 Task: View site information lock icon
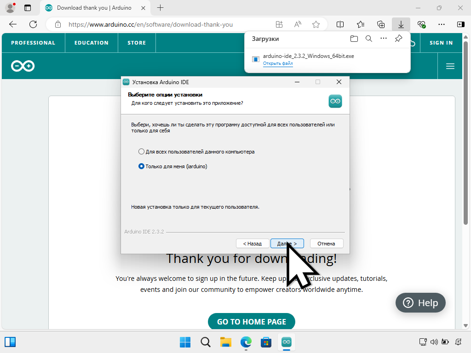coord(58,25)
